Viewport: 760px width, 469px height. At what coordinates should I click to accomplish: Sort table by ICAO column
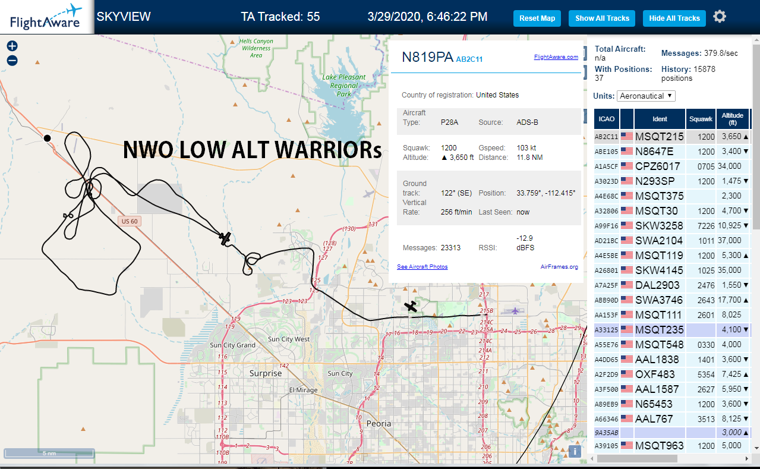[x=607, y=119]
